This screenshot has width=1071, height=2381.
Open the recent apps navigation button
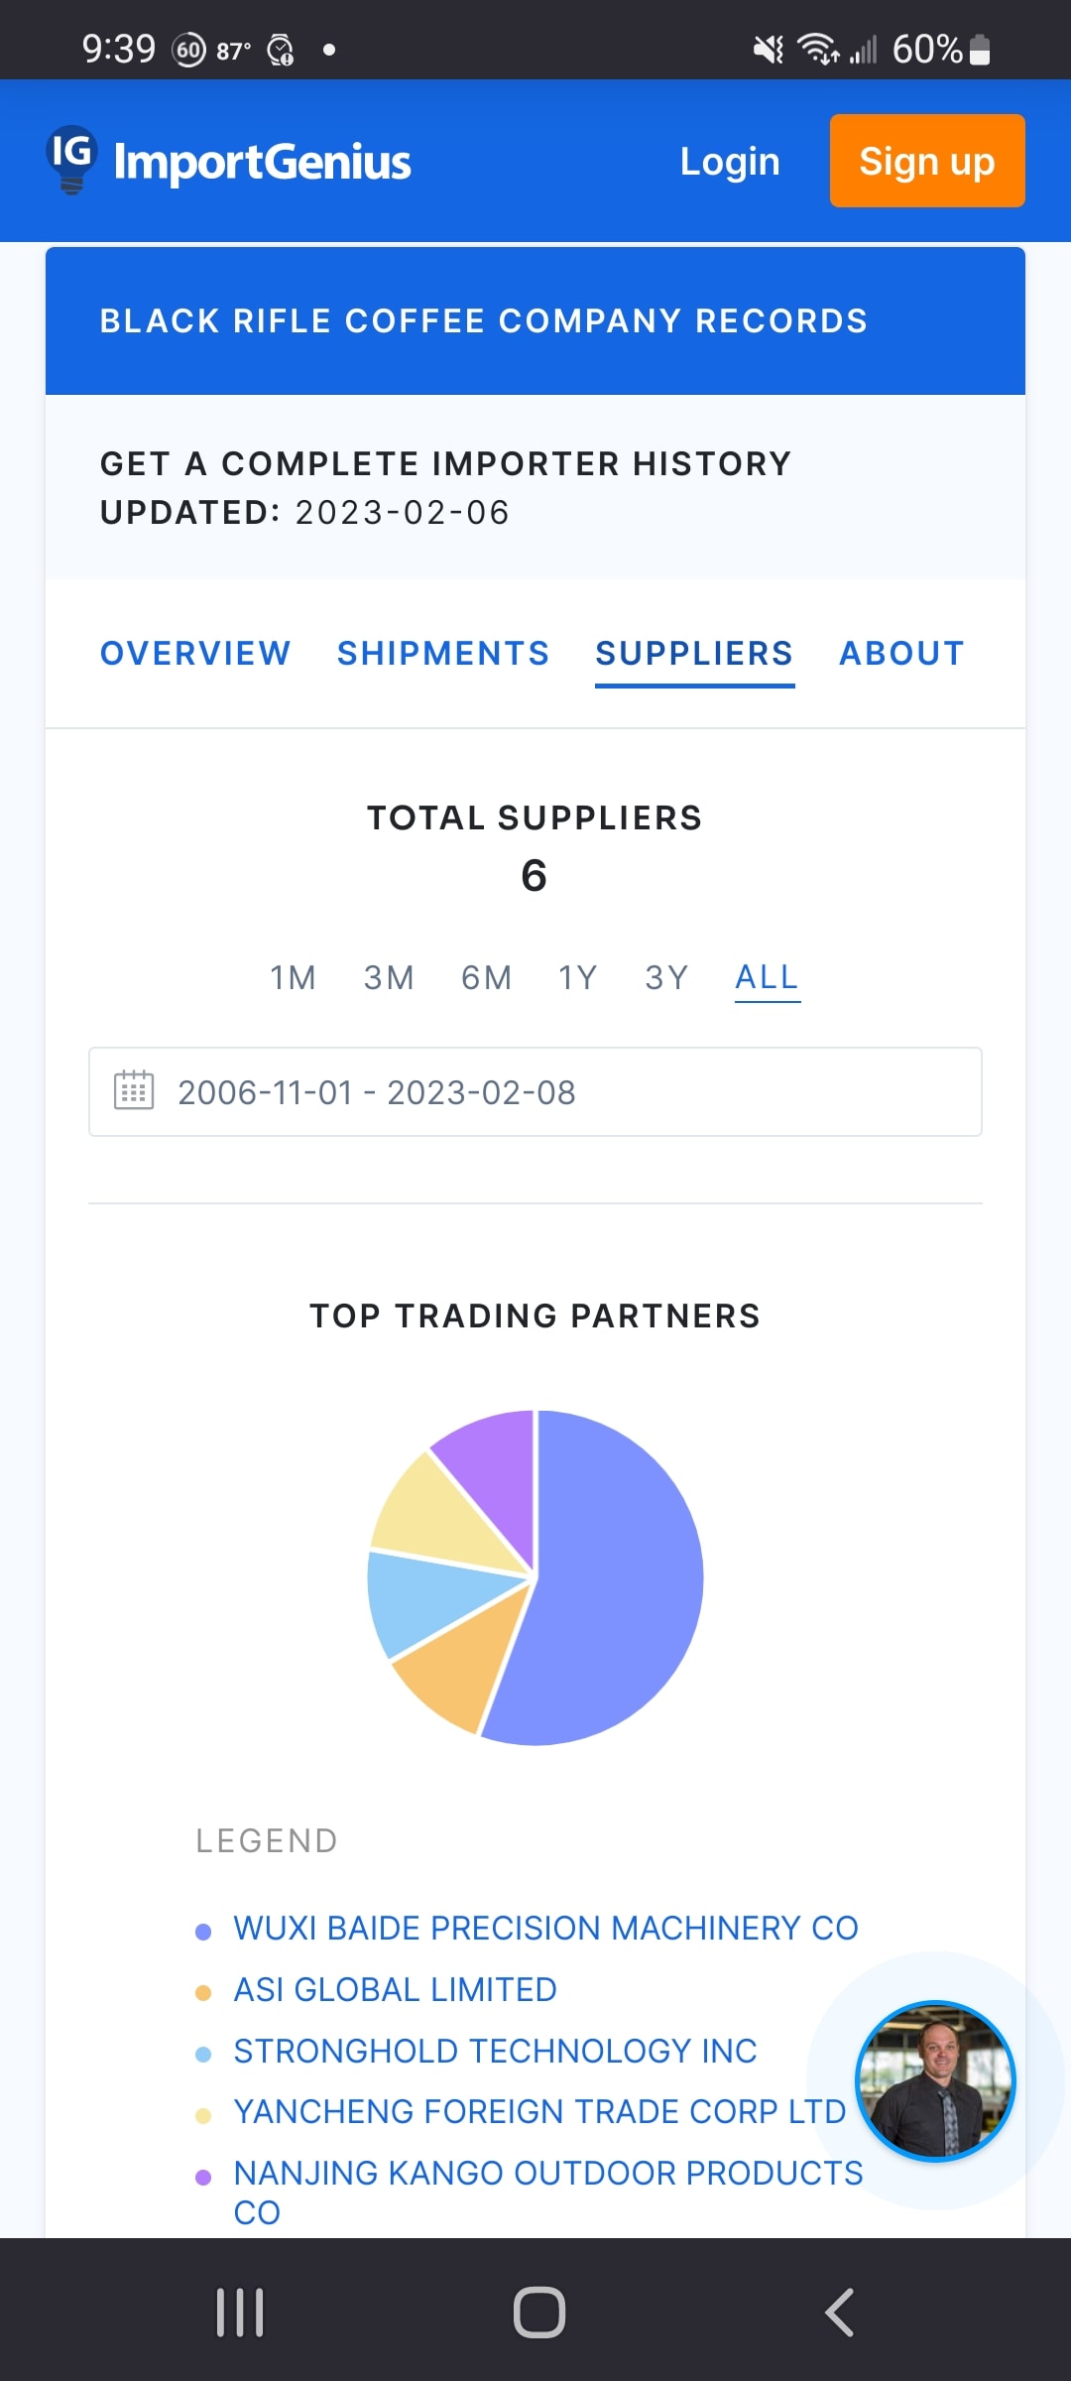click(240, 2313)
